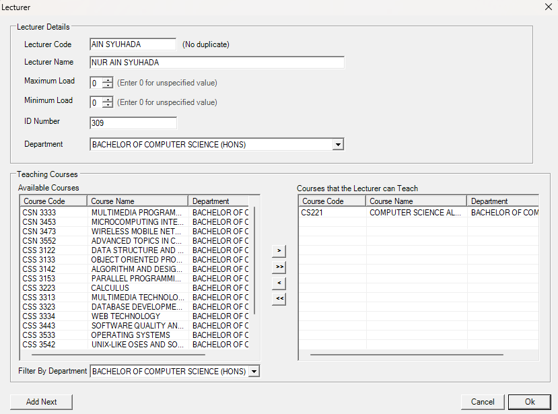Open the Department dropdown list
The image size is (558, 414).
(x=338, y=145)
